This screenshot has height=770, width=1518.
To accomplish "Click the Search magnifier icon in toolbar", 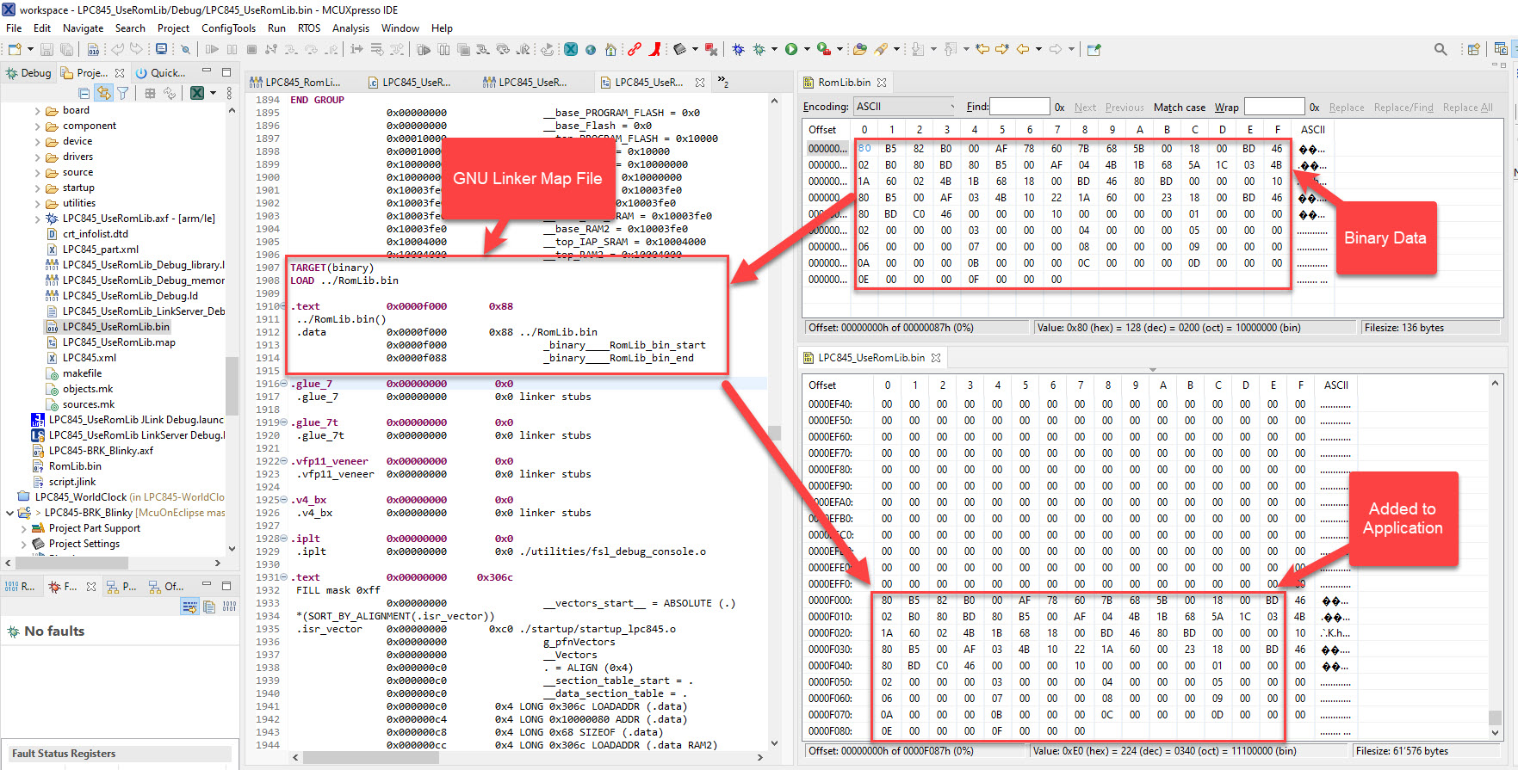I will pos(1441,50).
